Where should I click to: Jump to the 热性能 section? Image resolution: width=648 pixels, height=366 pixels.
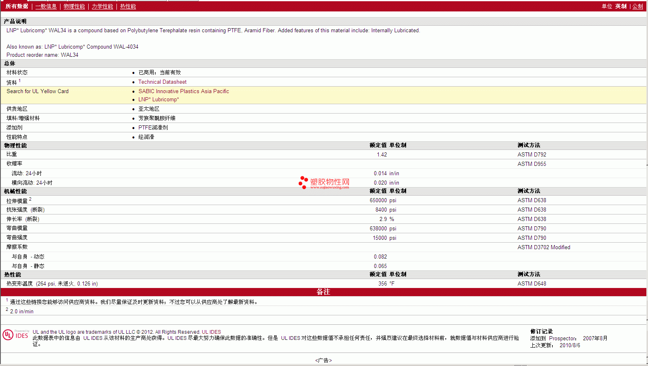[x=128, y=6]
